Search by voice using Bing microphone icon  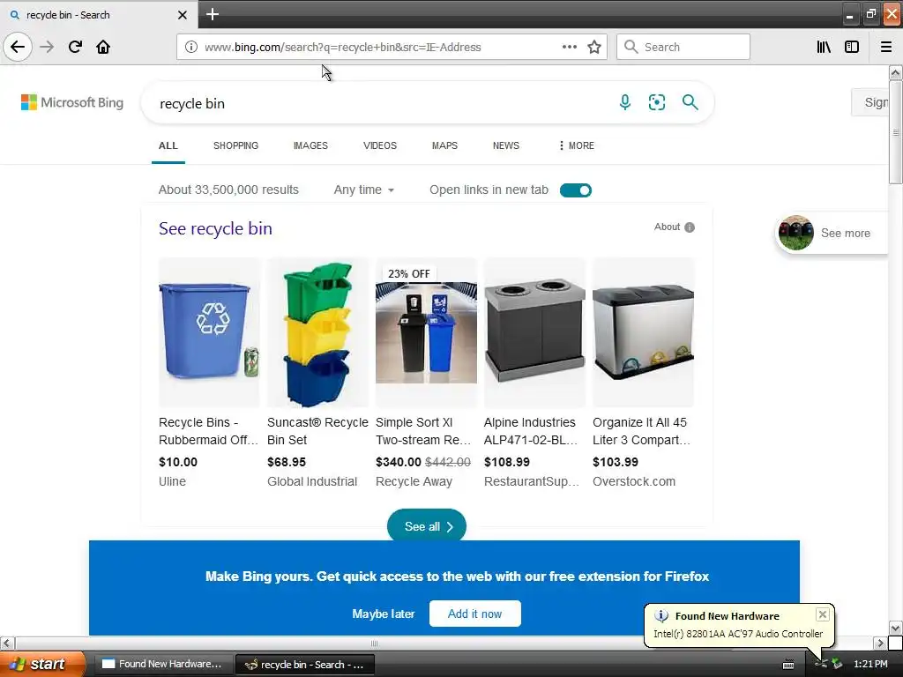pyautogui.click(x=625, y=102)
